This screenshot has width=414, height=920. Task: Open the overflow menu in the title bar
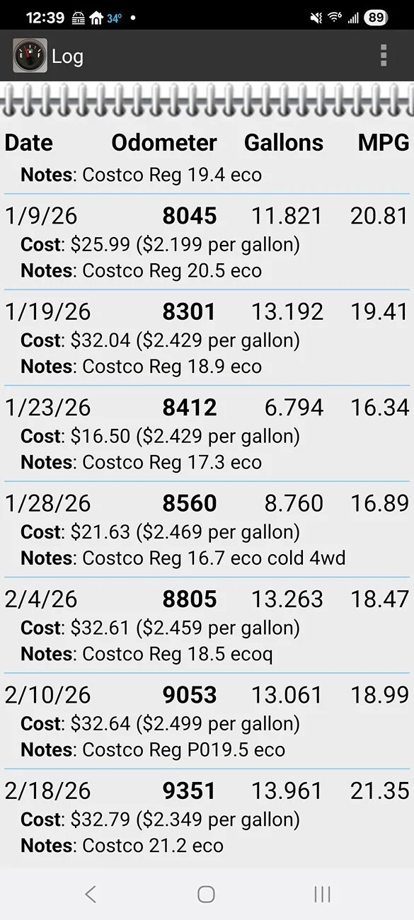(x=383, y=56)
